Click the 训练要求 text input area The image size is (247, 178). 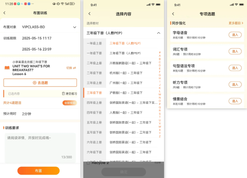(x=40, y=148)
